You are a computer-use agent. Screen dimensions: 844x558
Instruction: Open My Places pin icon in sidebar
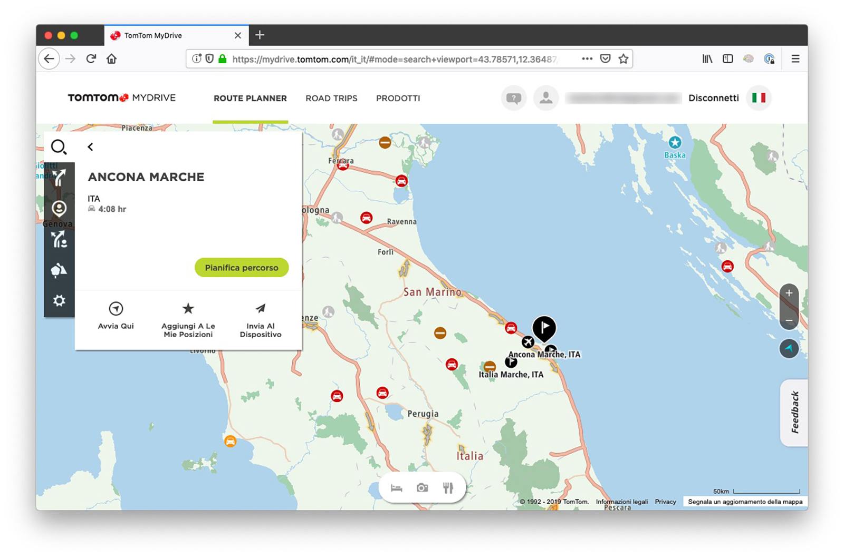coord(59,209)
